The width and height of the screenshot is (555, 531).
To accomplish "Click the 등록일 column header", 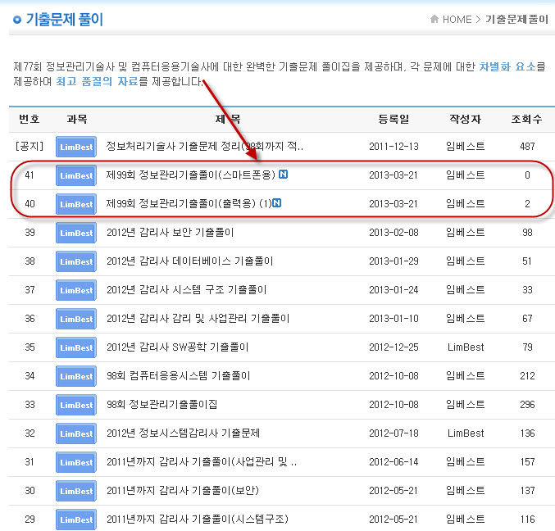I will (x=394, y=119).
